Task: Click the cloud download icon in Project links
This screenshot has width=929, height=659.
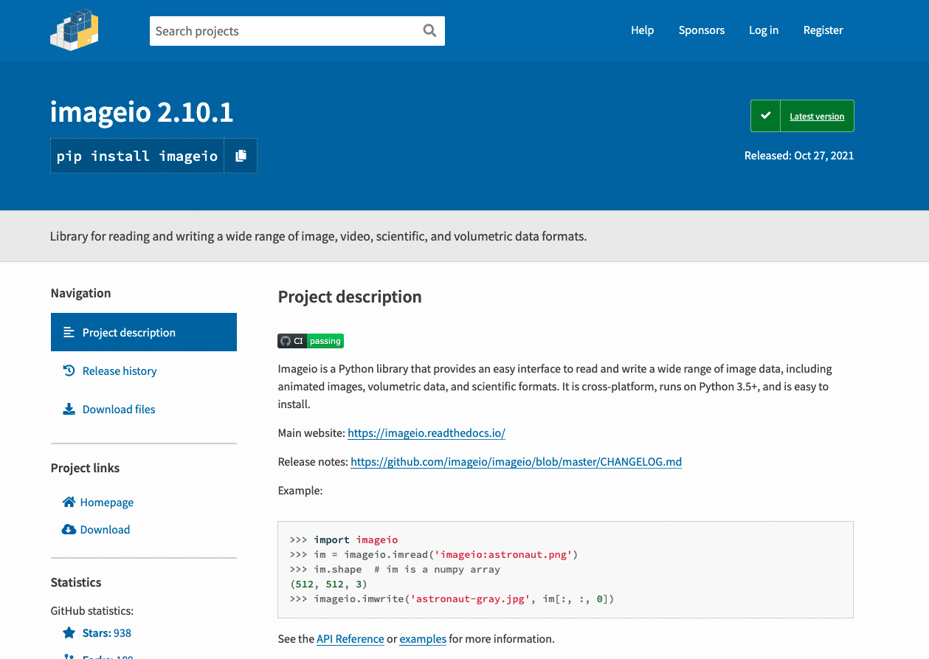Action: 69,529
